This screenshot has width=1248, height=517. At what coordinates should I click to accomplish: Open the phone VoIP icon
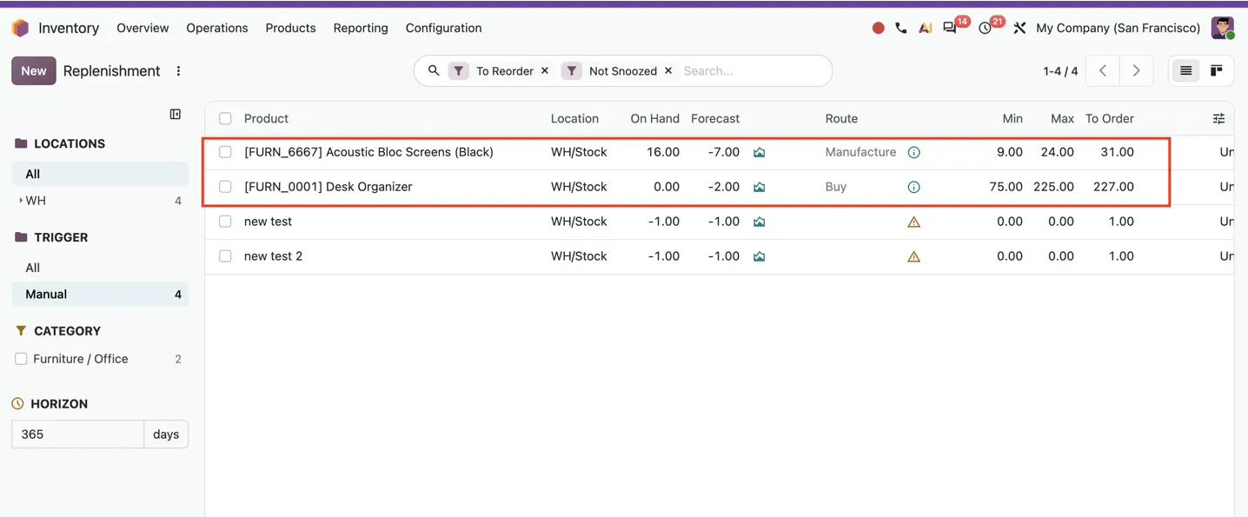901,28
